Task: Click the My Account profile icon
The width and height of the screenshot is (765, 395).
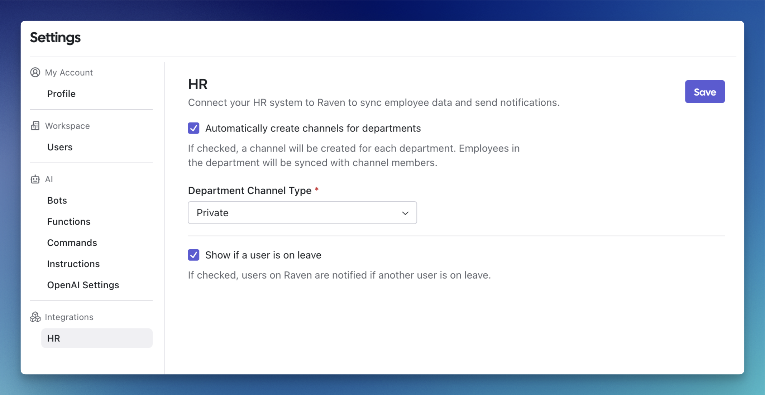Action: [36, 72]
